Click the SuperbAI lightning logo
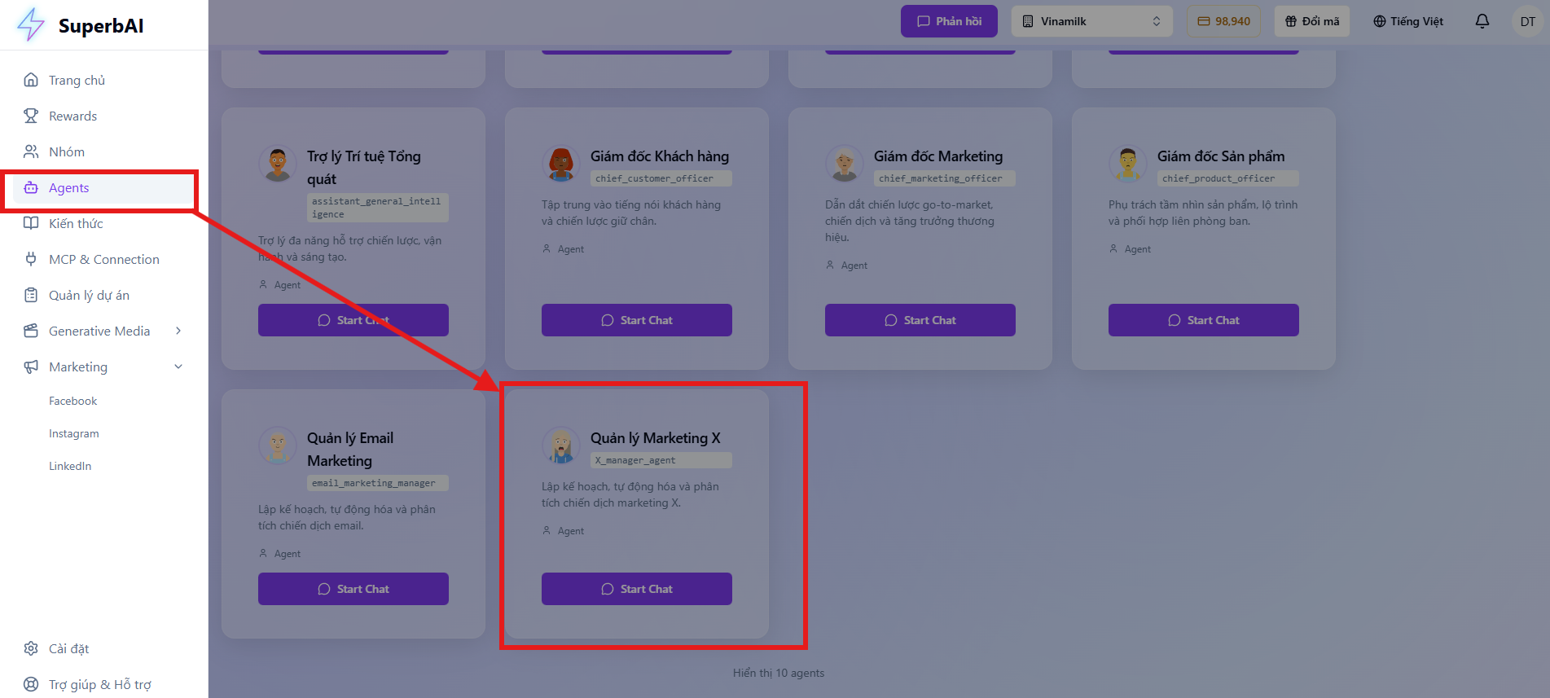This screenshot has height=698, width=1550. point(31,24)
